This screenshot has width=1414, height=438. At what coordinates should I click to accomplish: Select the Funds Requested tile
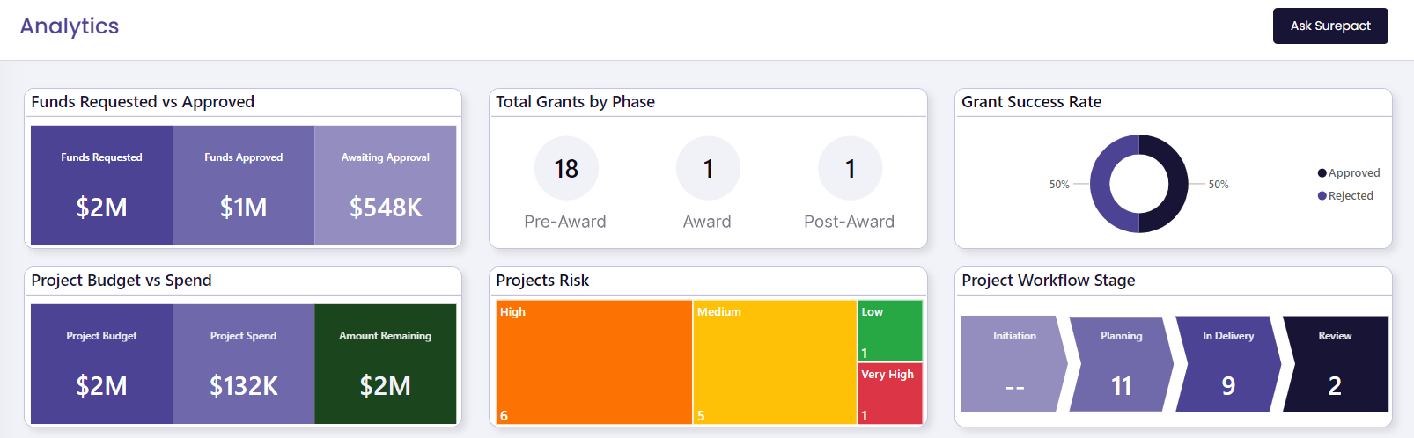point(101,185)
